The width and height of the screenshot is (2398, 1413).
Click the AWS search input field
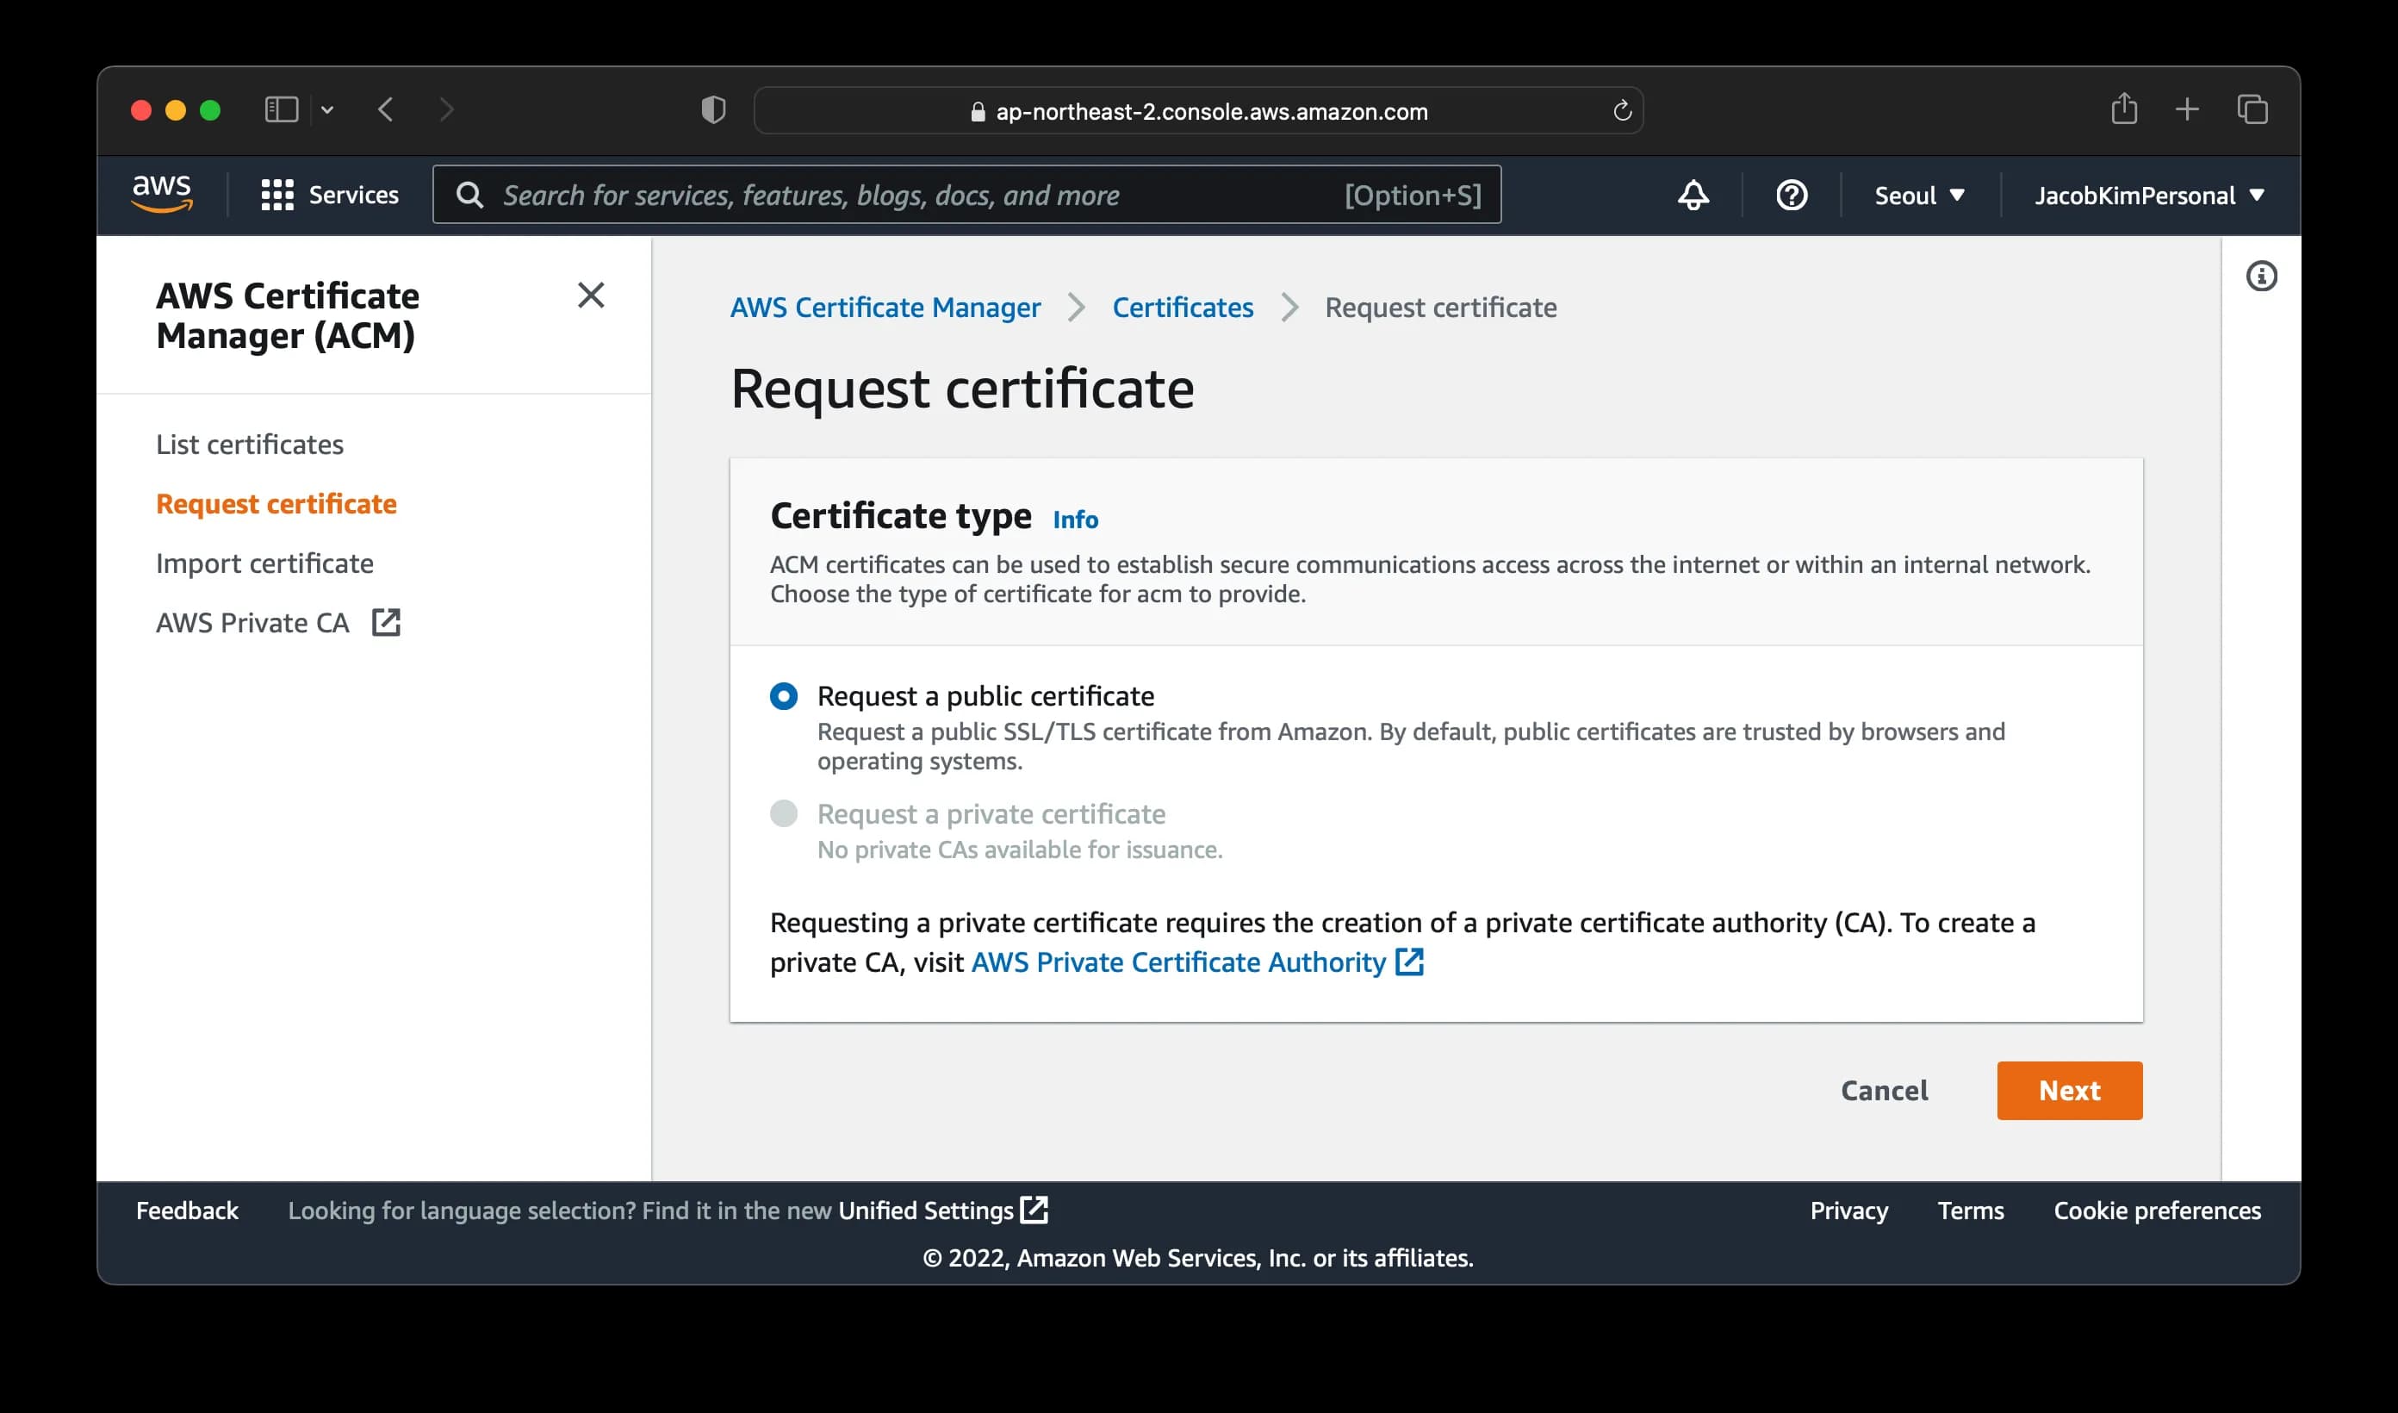(x=952, y=194)
